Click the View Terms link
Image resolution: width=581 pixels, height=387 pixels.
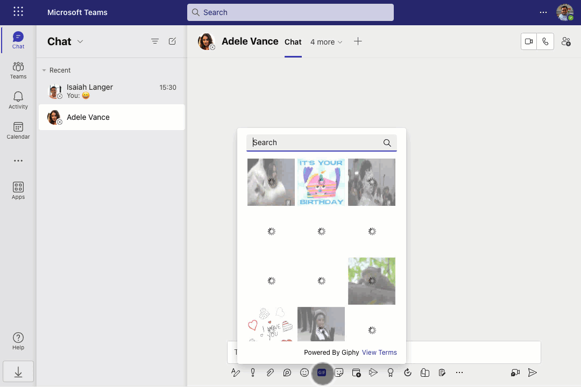[x=379, y=353]
